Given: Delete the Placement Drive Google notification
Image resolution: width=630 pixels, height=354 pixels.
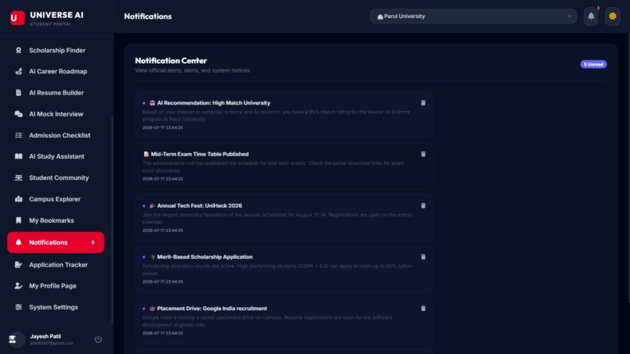Looking at the screenshot, I should coord(423,309).
